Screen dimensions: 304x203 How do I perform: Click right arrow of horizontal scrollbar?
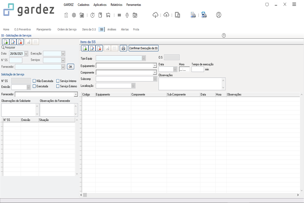pos(298,195)
